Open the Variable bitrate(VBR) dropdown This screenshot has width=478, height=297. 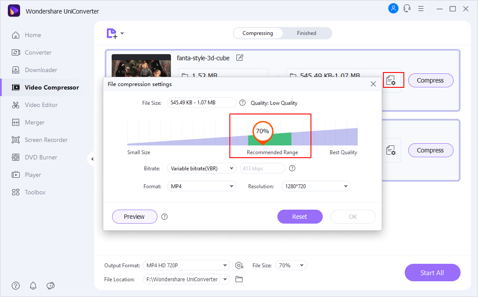coord(201,169)
